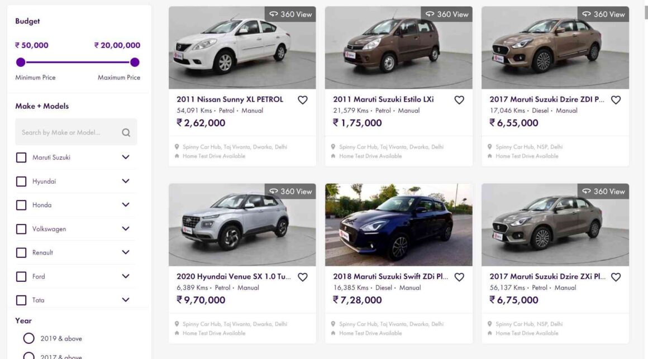The width and height of the screenshot is (648, 359).
Task: Expand the Renault models chevron
Action: pyautogui.click(x=126, y=252)
